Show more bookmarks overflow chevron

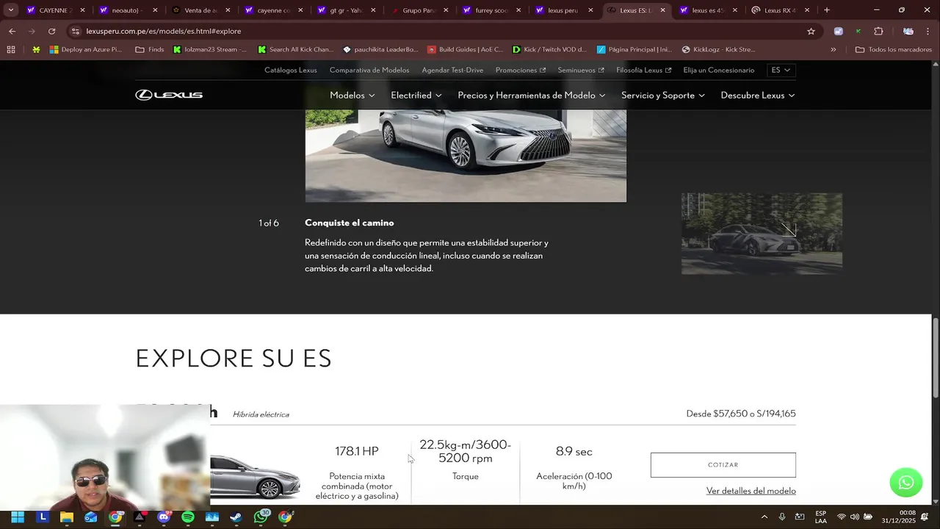[x=834, y=49]
